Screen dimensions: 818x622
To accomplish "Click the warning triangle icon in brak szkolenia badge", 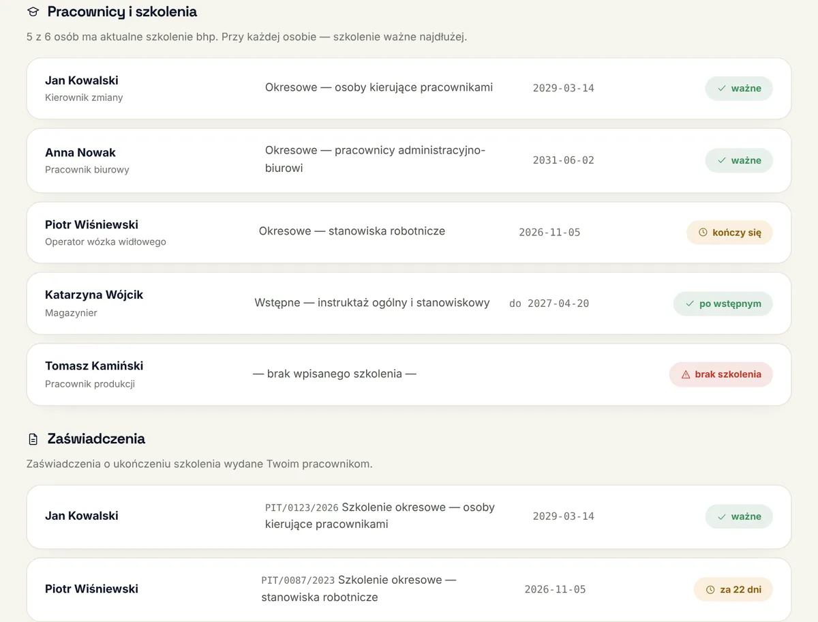I will tap(685, 374).
